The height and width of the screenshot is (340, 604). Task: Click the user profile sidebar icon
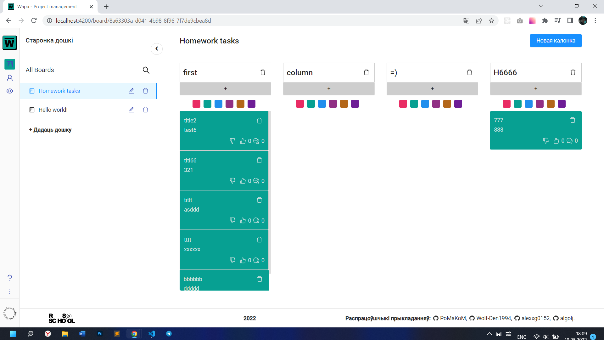10,78
